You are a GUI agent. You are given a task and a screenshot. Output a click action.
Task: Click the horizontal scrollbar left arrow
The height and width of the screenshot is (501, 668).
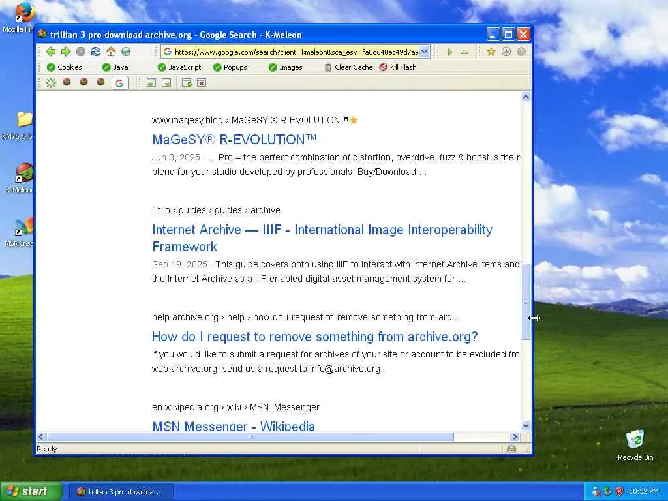coord(41,436)
